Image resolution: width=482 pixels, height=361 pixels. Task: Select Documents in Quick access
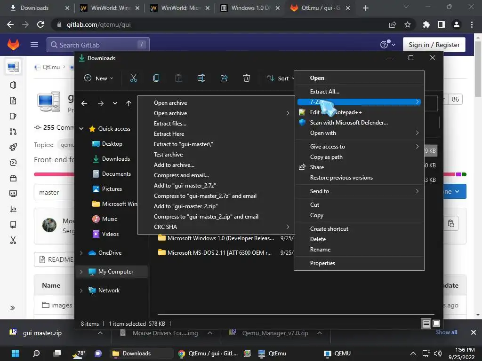(116, 174)
